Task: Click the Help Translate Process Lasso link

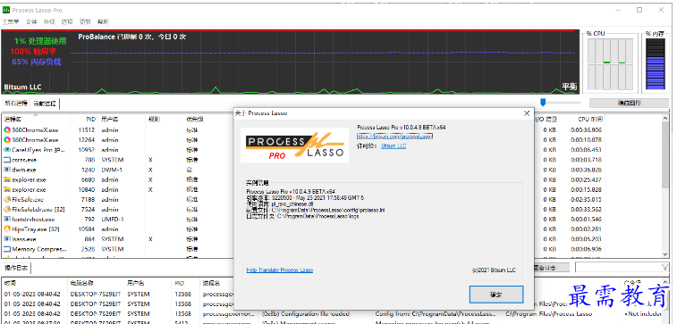Action: 280,270
